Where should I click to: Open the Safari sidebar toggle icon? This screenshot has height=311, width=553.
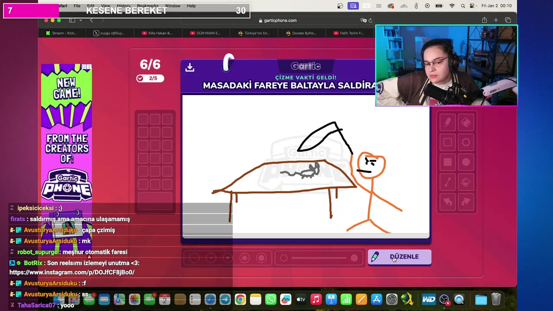(x=72, y=20)
